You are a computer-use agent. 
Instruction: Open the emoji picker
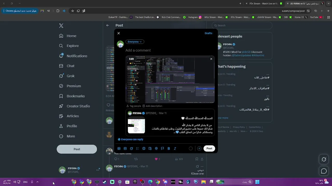[144, 149]
